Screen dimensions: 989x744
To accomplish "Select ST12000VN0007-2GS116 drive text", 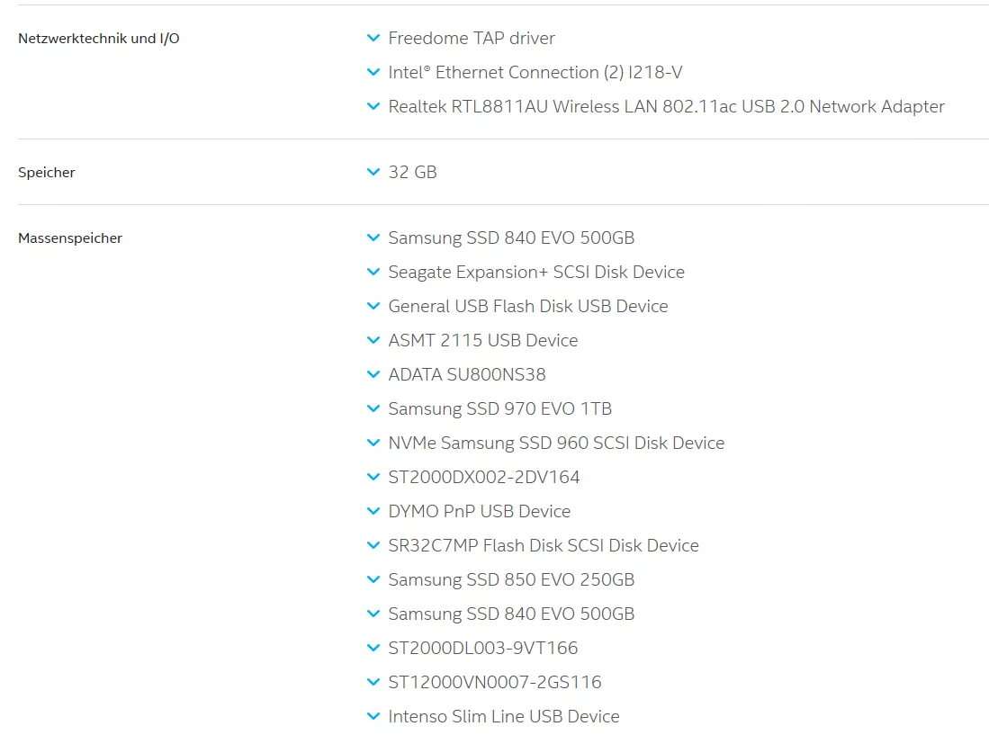I will coord(495,682).
